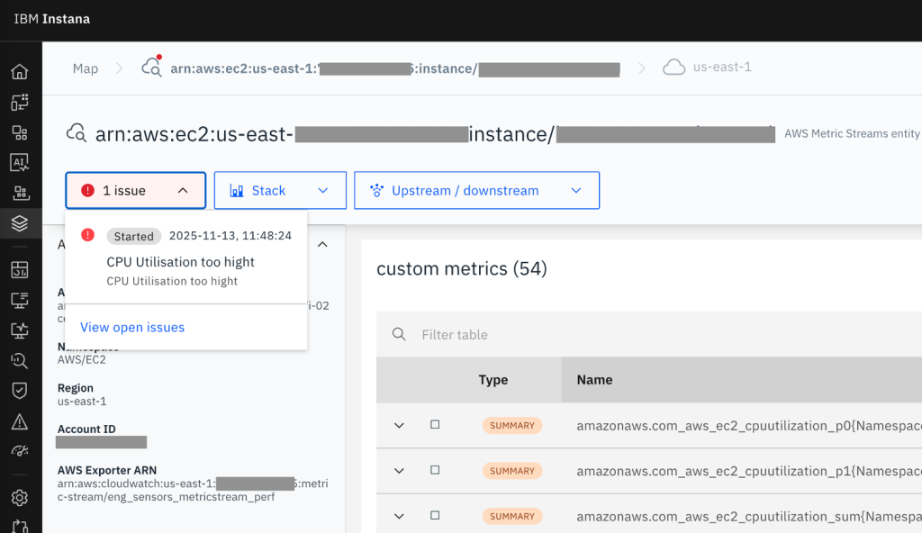Image resolution: width=922 pixels, height=533 pixels.
Task: Collapse the left details panel with the chevron
Action: click(x=323, y=243)
